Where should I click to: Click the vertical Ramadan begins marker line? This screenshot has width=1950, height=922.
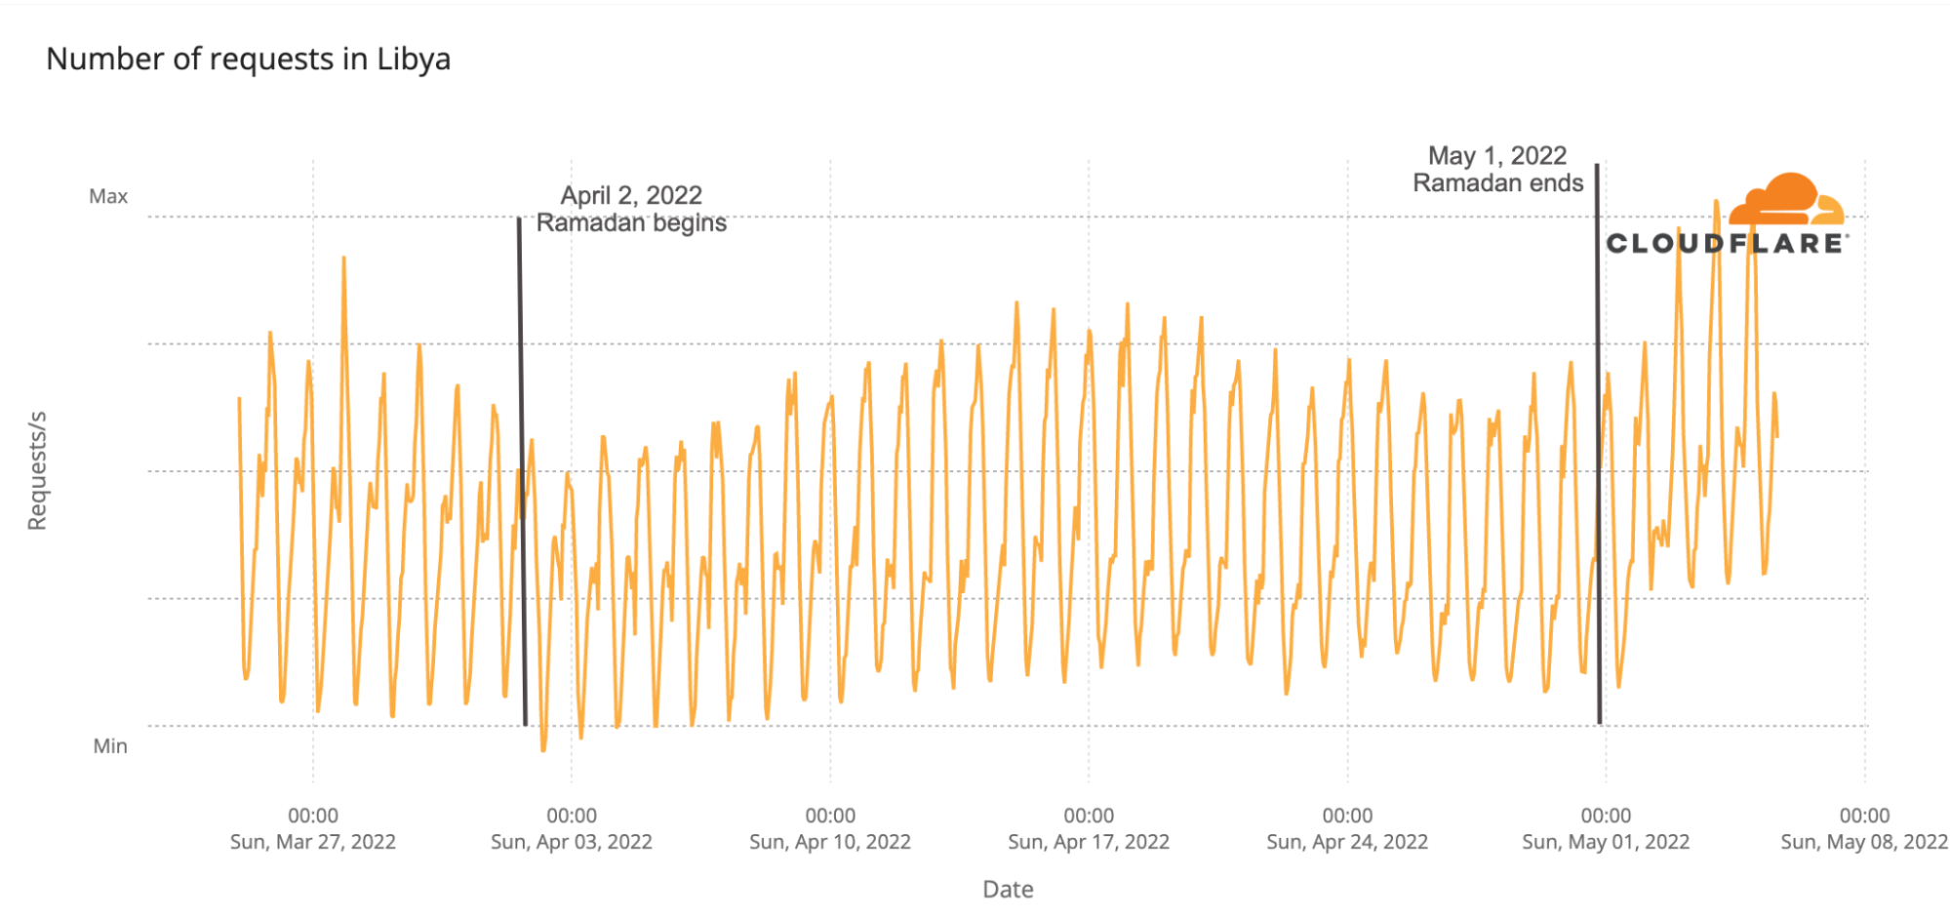pos(522,471)
